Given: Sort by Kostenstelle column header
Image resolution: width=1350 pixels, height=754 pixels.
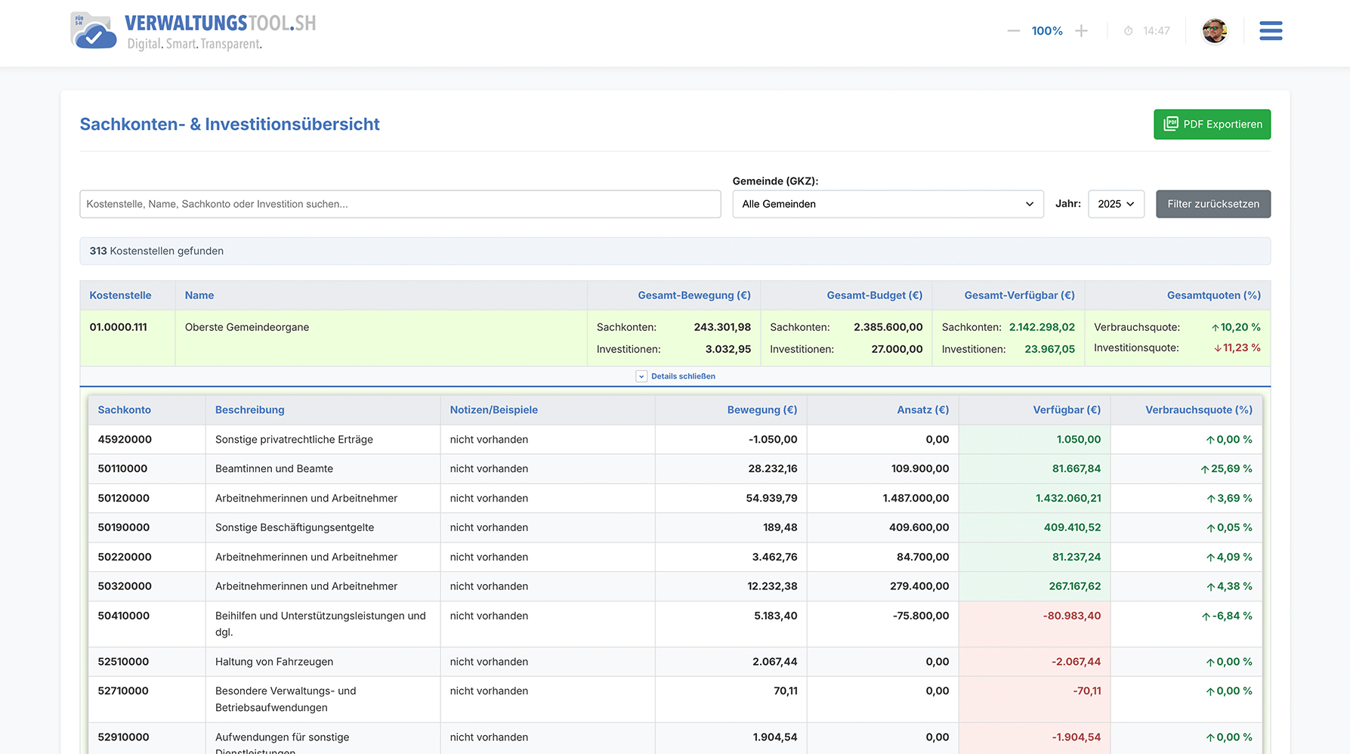Looking at the screenshot, I should [120, 295].
